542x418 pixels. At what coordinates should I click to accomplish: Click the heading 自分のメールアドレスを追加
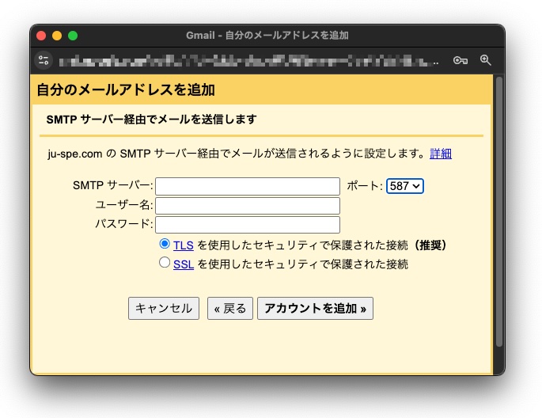coord(126,90)
